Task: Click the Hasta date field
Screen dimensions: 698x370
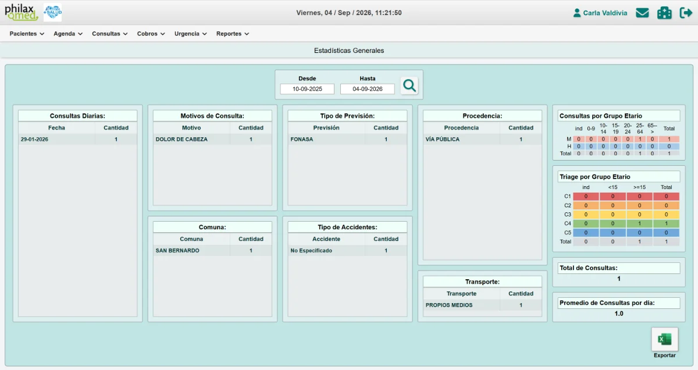Action: tap(368, 89)
